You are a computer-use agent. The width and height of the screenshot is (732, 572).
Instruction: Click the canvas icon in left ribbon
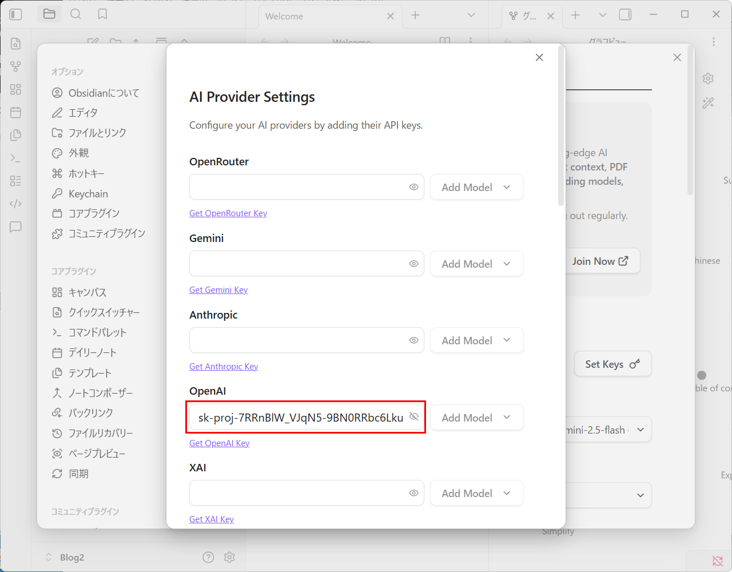pos(16,89)
